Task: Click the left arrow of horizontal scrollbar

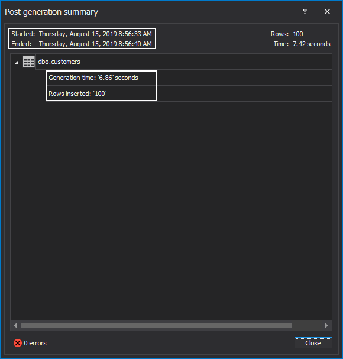Action: [x=15, y=325]
